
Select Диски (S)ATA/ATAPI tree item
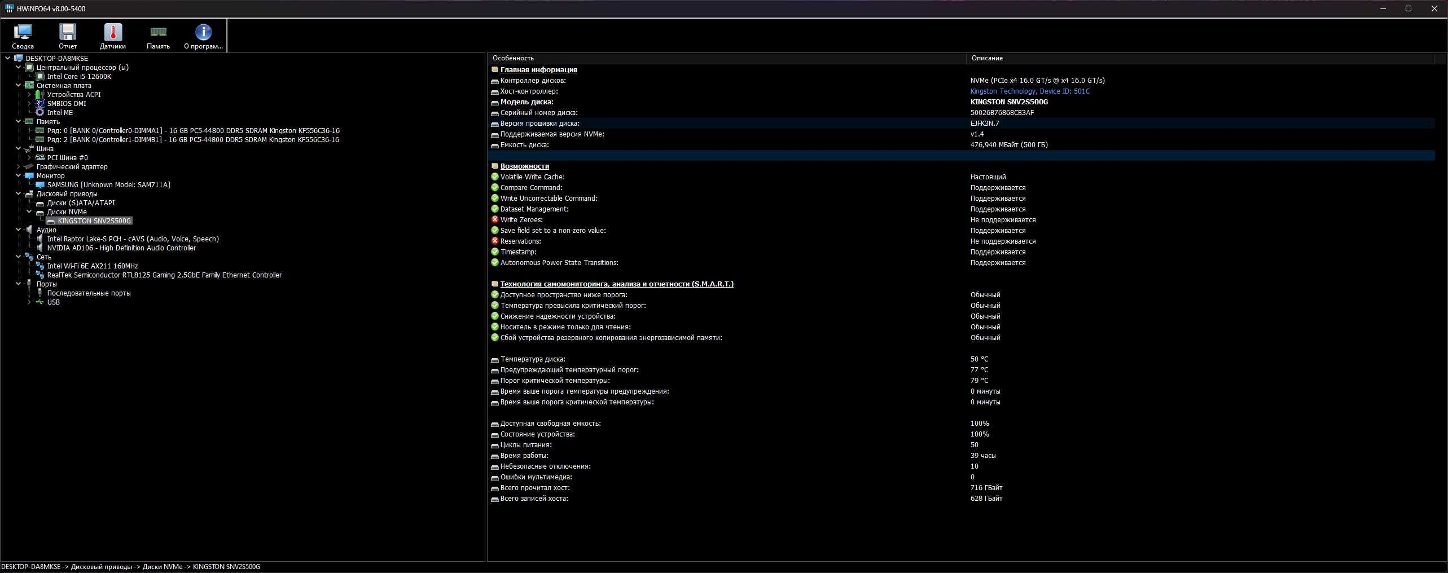point(81,202)
